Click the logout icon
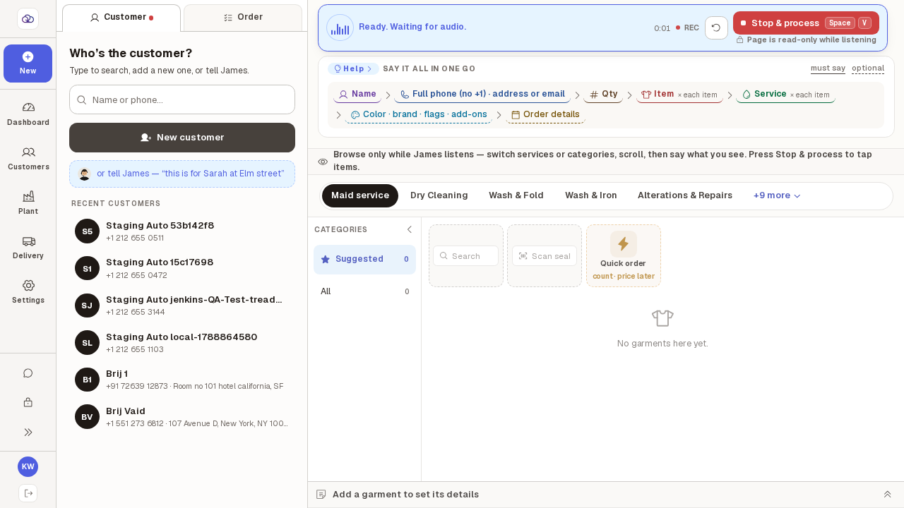The height and width of the screenshot is (508, 904). (28, 493)
